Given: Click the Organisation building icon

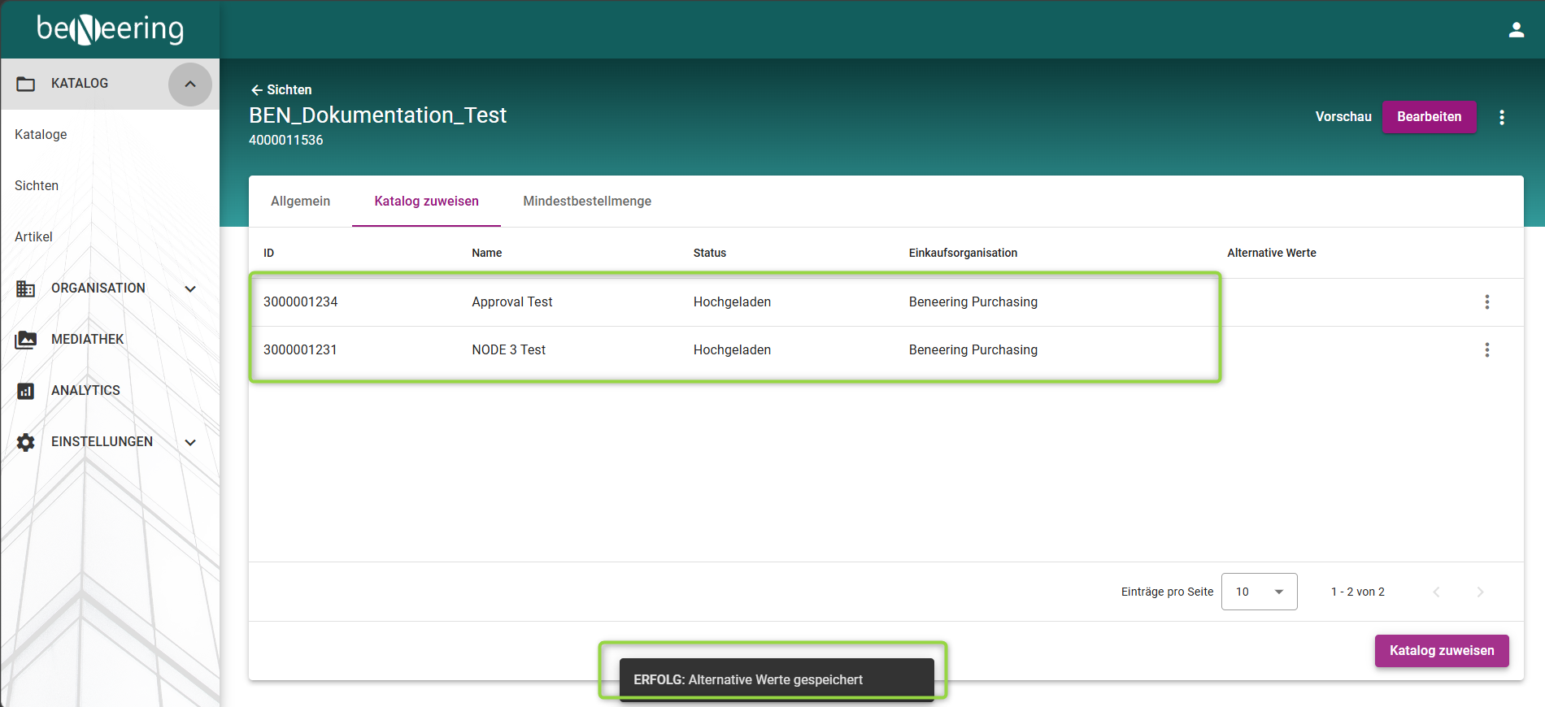Looking at the screenshot, I should (x=26, y=288).
